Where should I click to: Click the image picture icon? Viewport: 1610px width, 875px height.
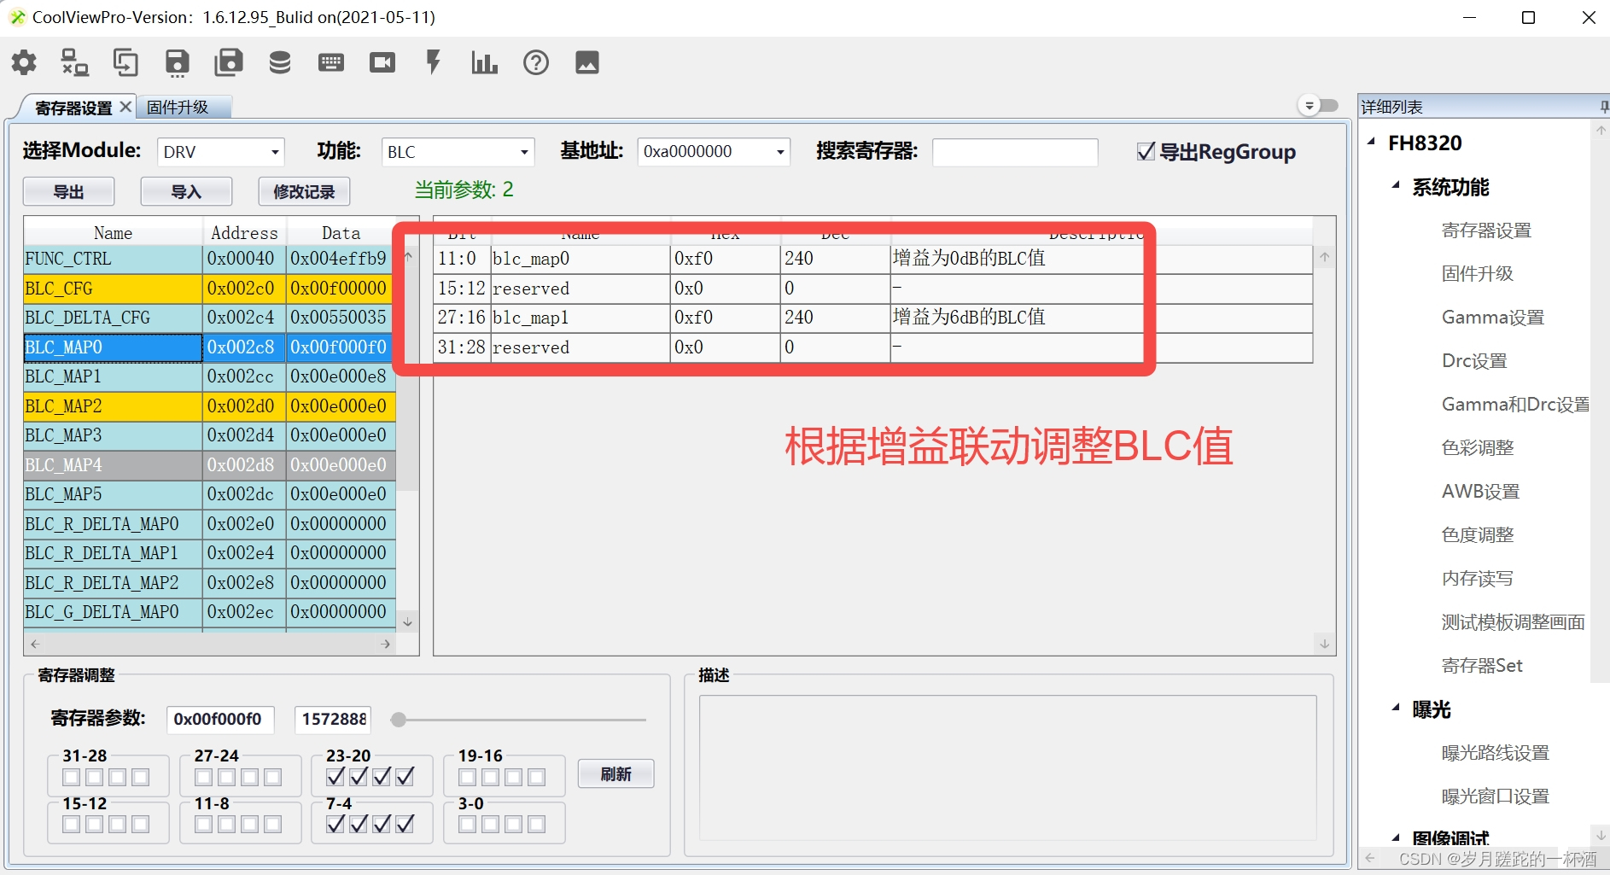(587, 62)
